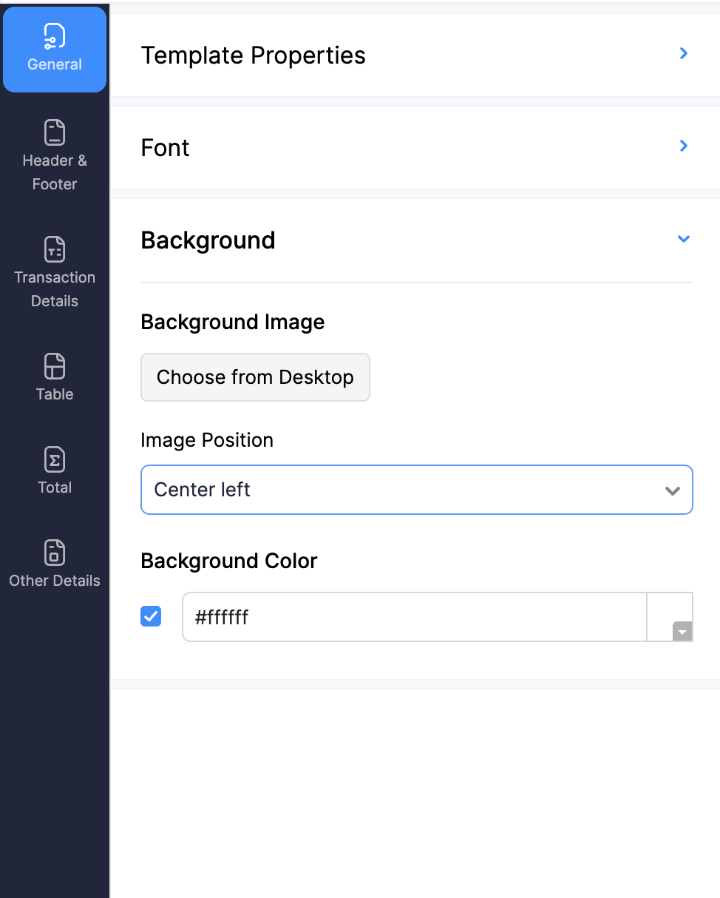Click the arrow inside the Center left combo box

[x=672, y=490]
